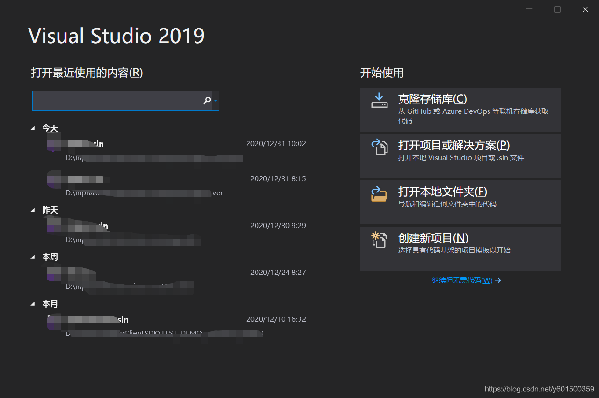The width and height of the screenshot is (599, 398).
Task: Click the 本月 group label
Action: point(50,304)
